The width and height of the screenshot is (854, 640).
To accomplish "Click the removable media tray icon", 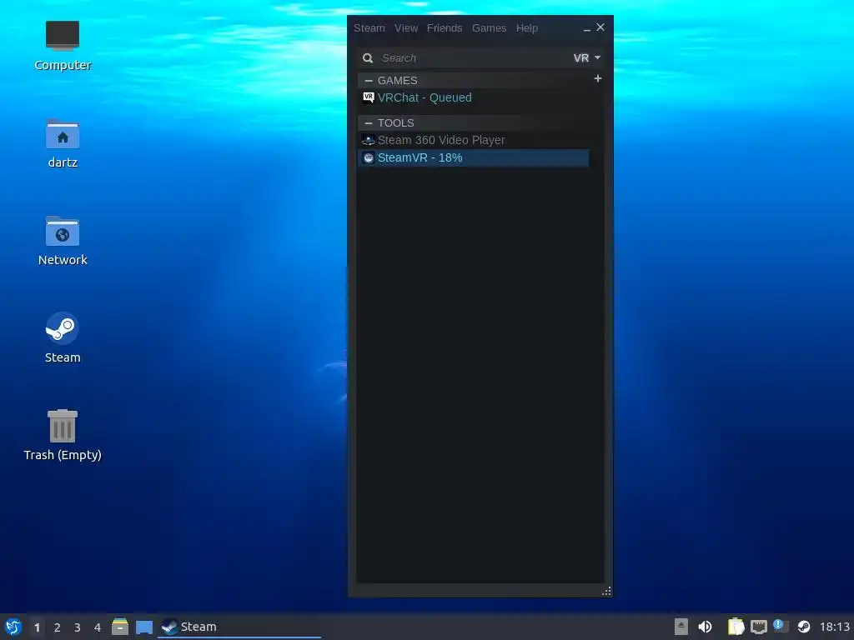I will coord(681,627).
